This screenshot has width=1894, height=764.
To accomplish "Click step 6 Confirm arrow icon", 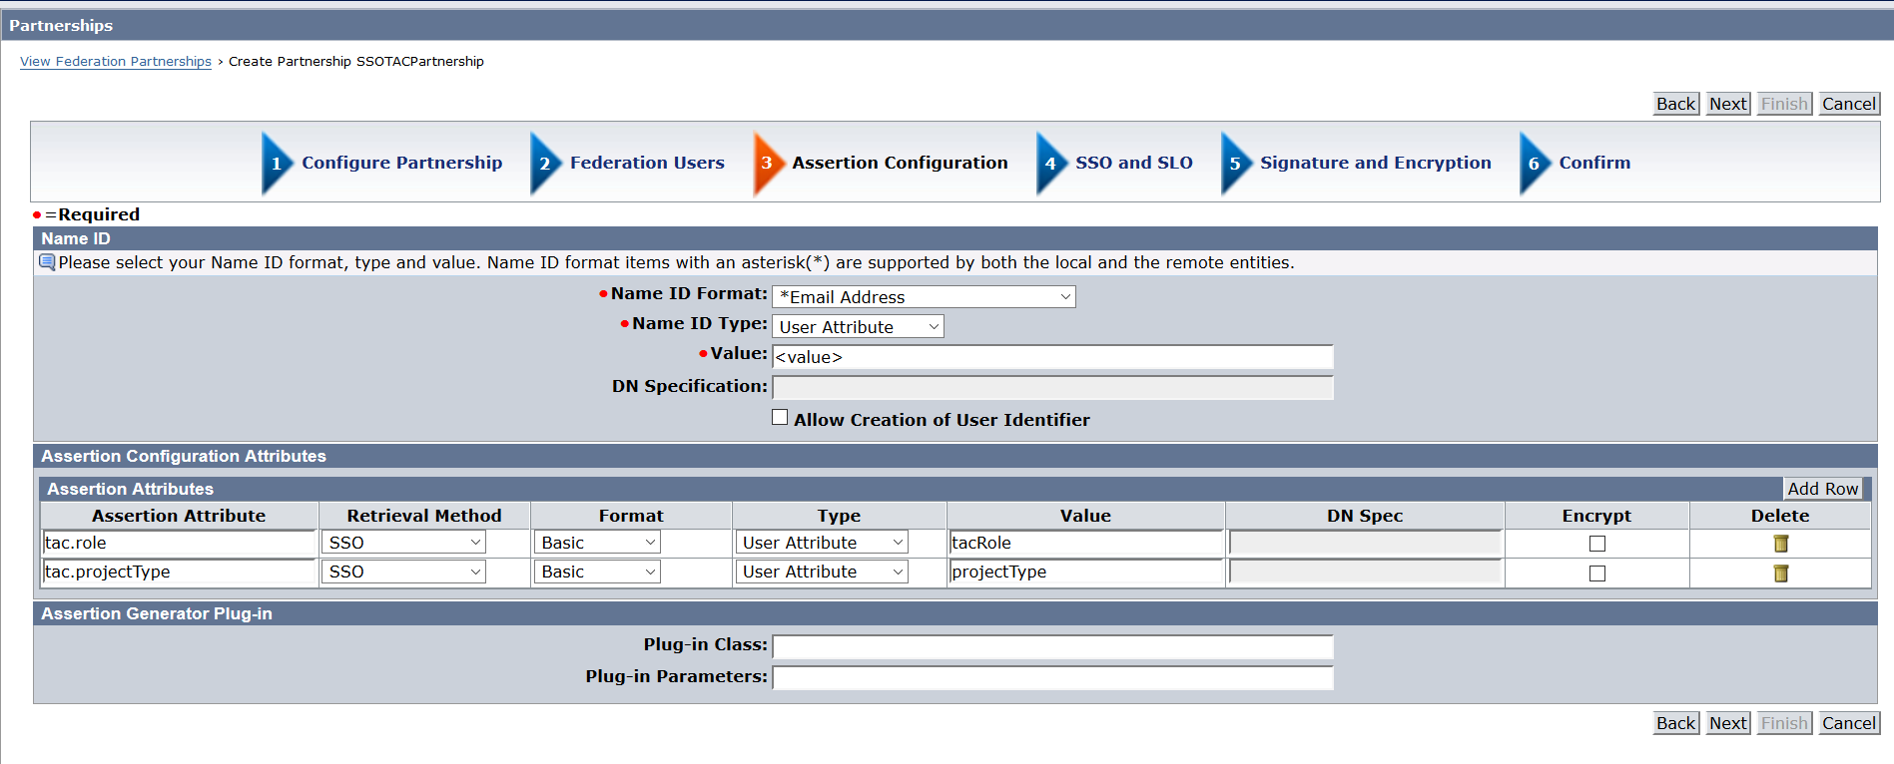I will click(1534, 164).
